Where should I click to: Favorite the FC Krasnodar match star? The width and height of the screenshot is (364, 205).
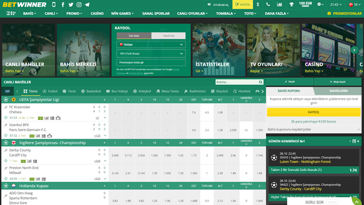[6, 117]
